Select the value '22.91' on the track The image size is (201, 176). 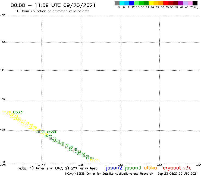click(25, 123)
